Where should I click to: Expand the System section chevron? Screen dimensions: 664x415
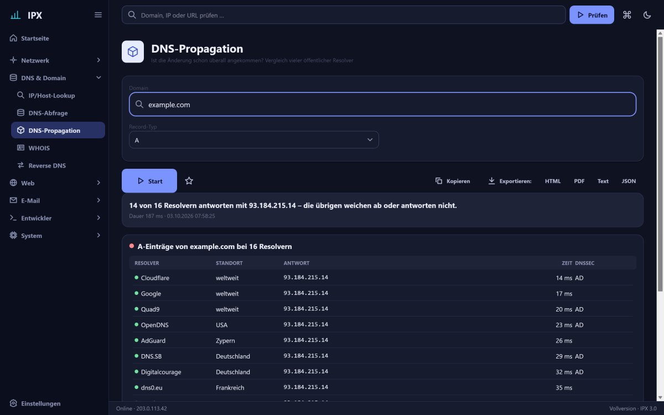98,235
